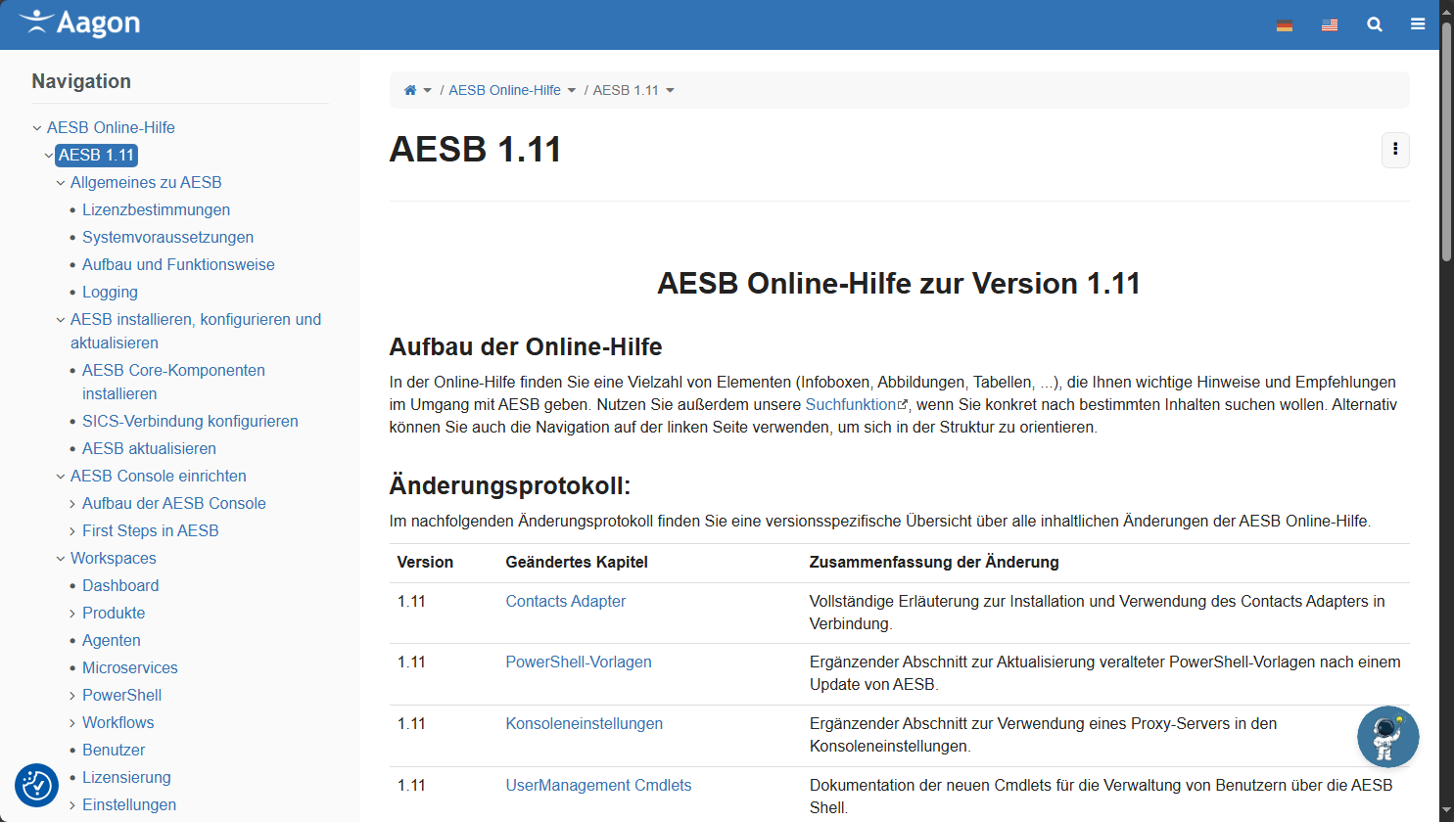Open the Konsoleneinstellungen chapter link
Image resolution: width=1454 pixels, height=822 pixels.
[584, 723]
